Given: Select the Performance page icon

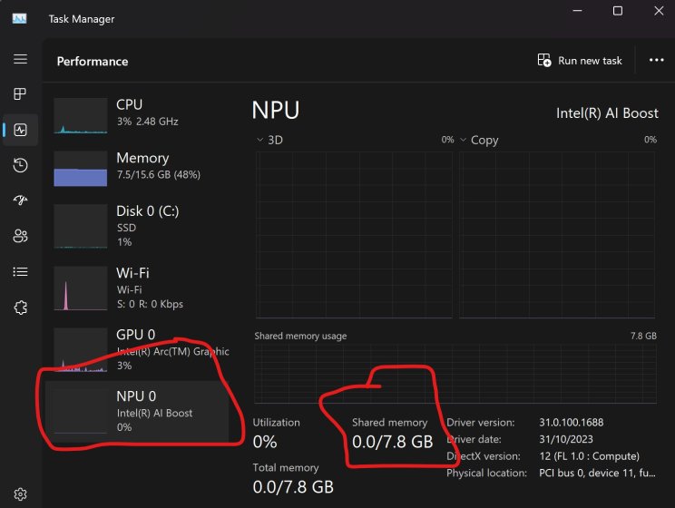Looking at the screenshot, I should pyautogui.click(x=20, y=130).
